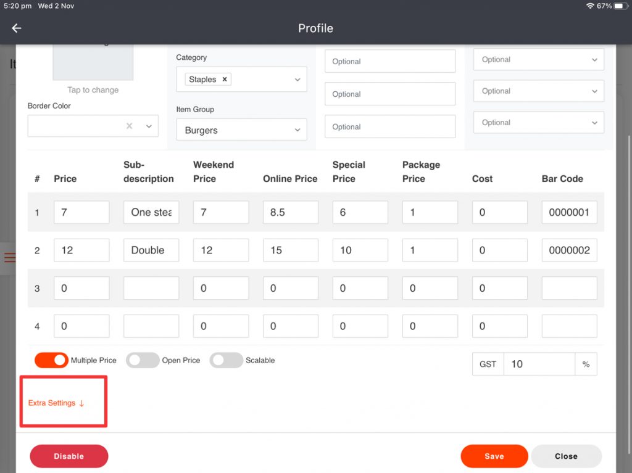Turn on the Scalable switch

click(226, 360)
